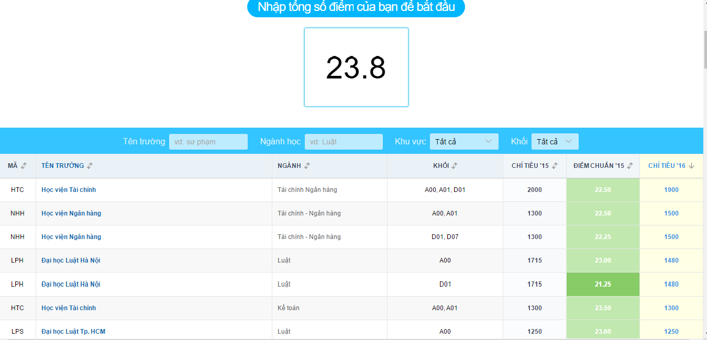Screen dimensions: 707x340
Task: Click the sort arrows beside KHỐI header
Action: pyautogui.click(x=455, y=166)
